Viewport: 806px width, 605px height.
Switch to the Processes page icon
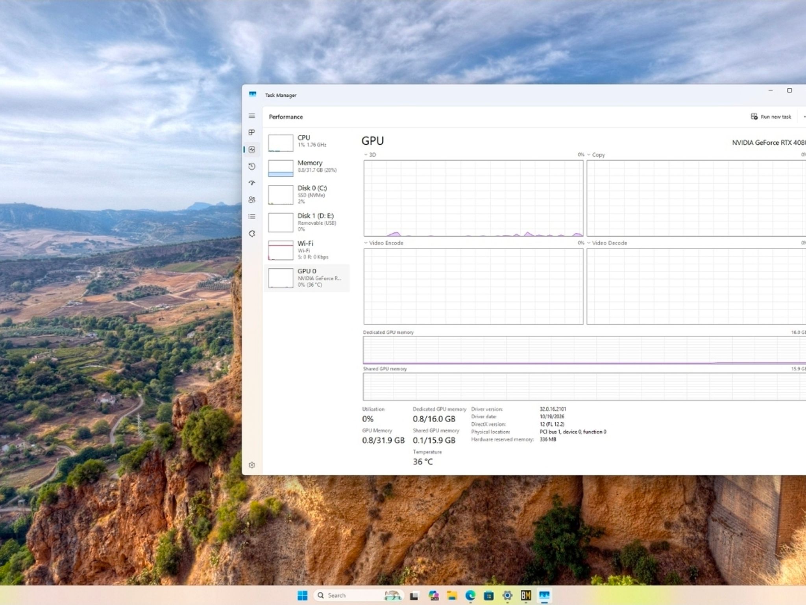252,132
